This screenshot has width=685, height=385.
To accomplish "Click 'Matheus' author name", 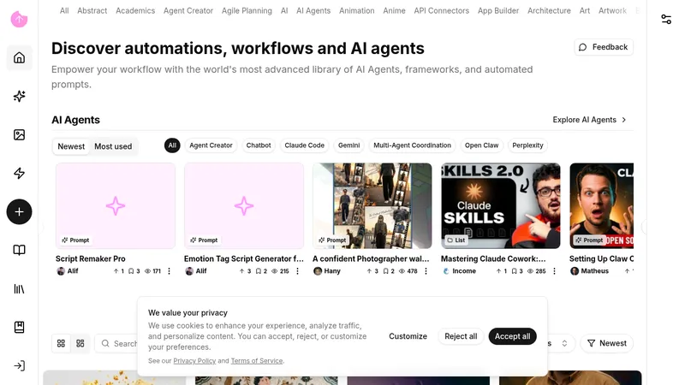I will click(x=594, y=271).
